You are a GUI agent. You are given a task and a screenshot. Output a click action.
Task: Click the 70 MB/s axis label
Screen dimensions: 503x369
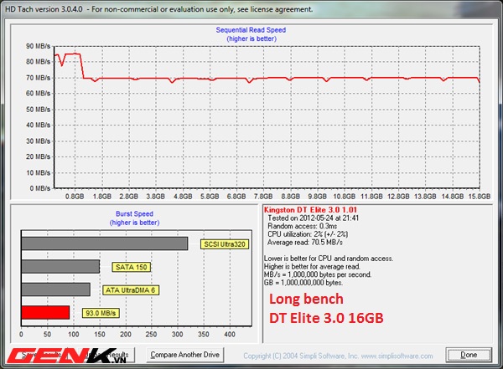(x=39, y=78)
